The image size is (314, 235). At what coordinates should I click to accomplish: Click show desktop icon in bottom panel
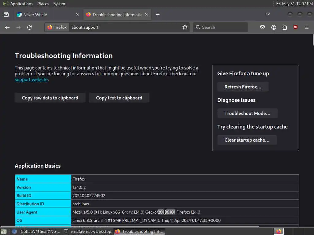pos(4,231)
